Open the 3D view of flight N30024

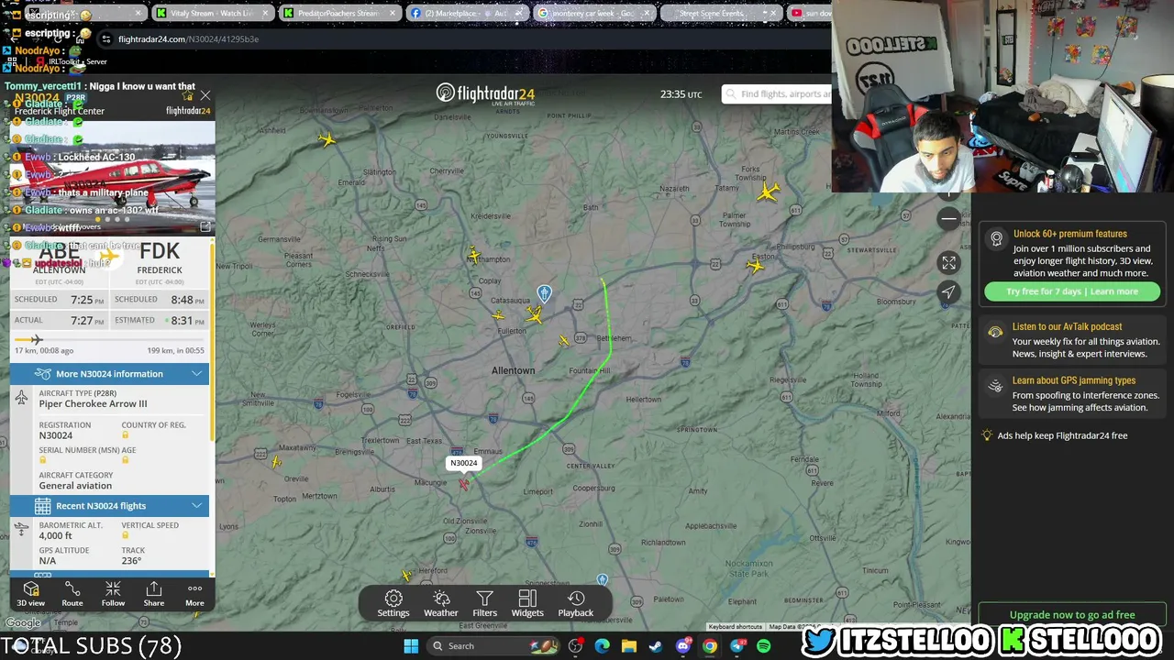(30, 594)
